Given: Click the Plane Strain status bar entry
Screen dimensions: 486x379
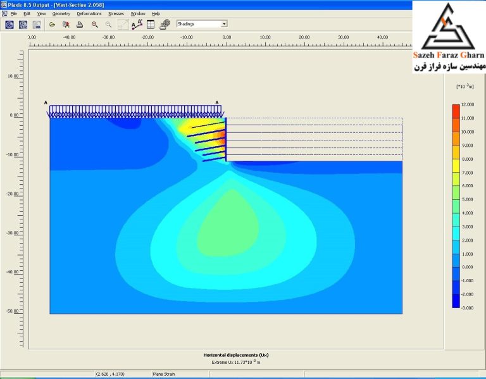Looking at the screenshot, I should click(x=164, y=374).
